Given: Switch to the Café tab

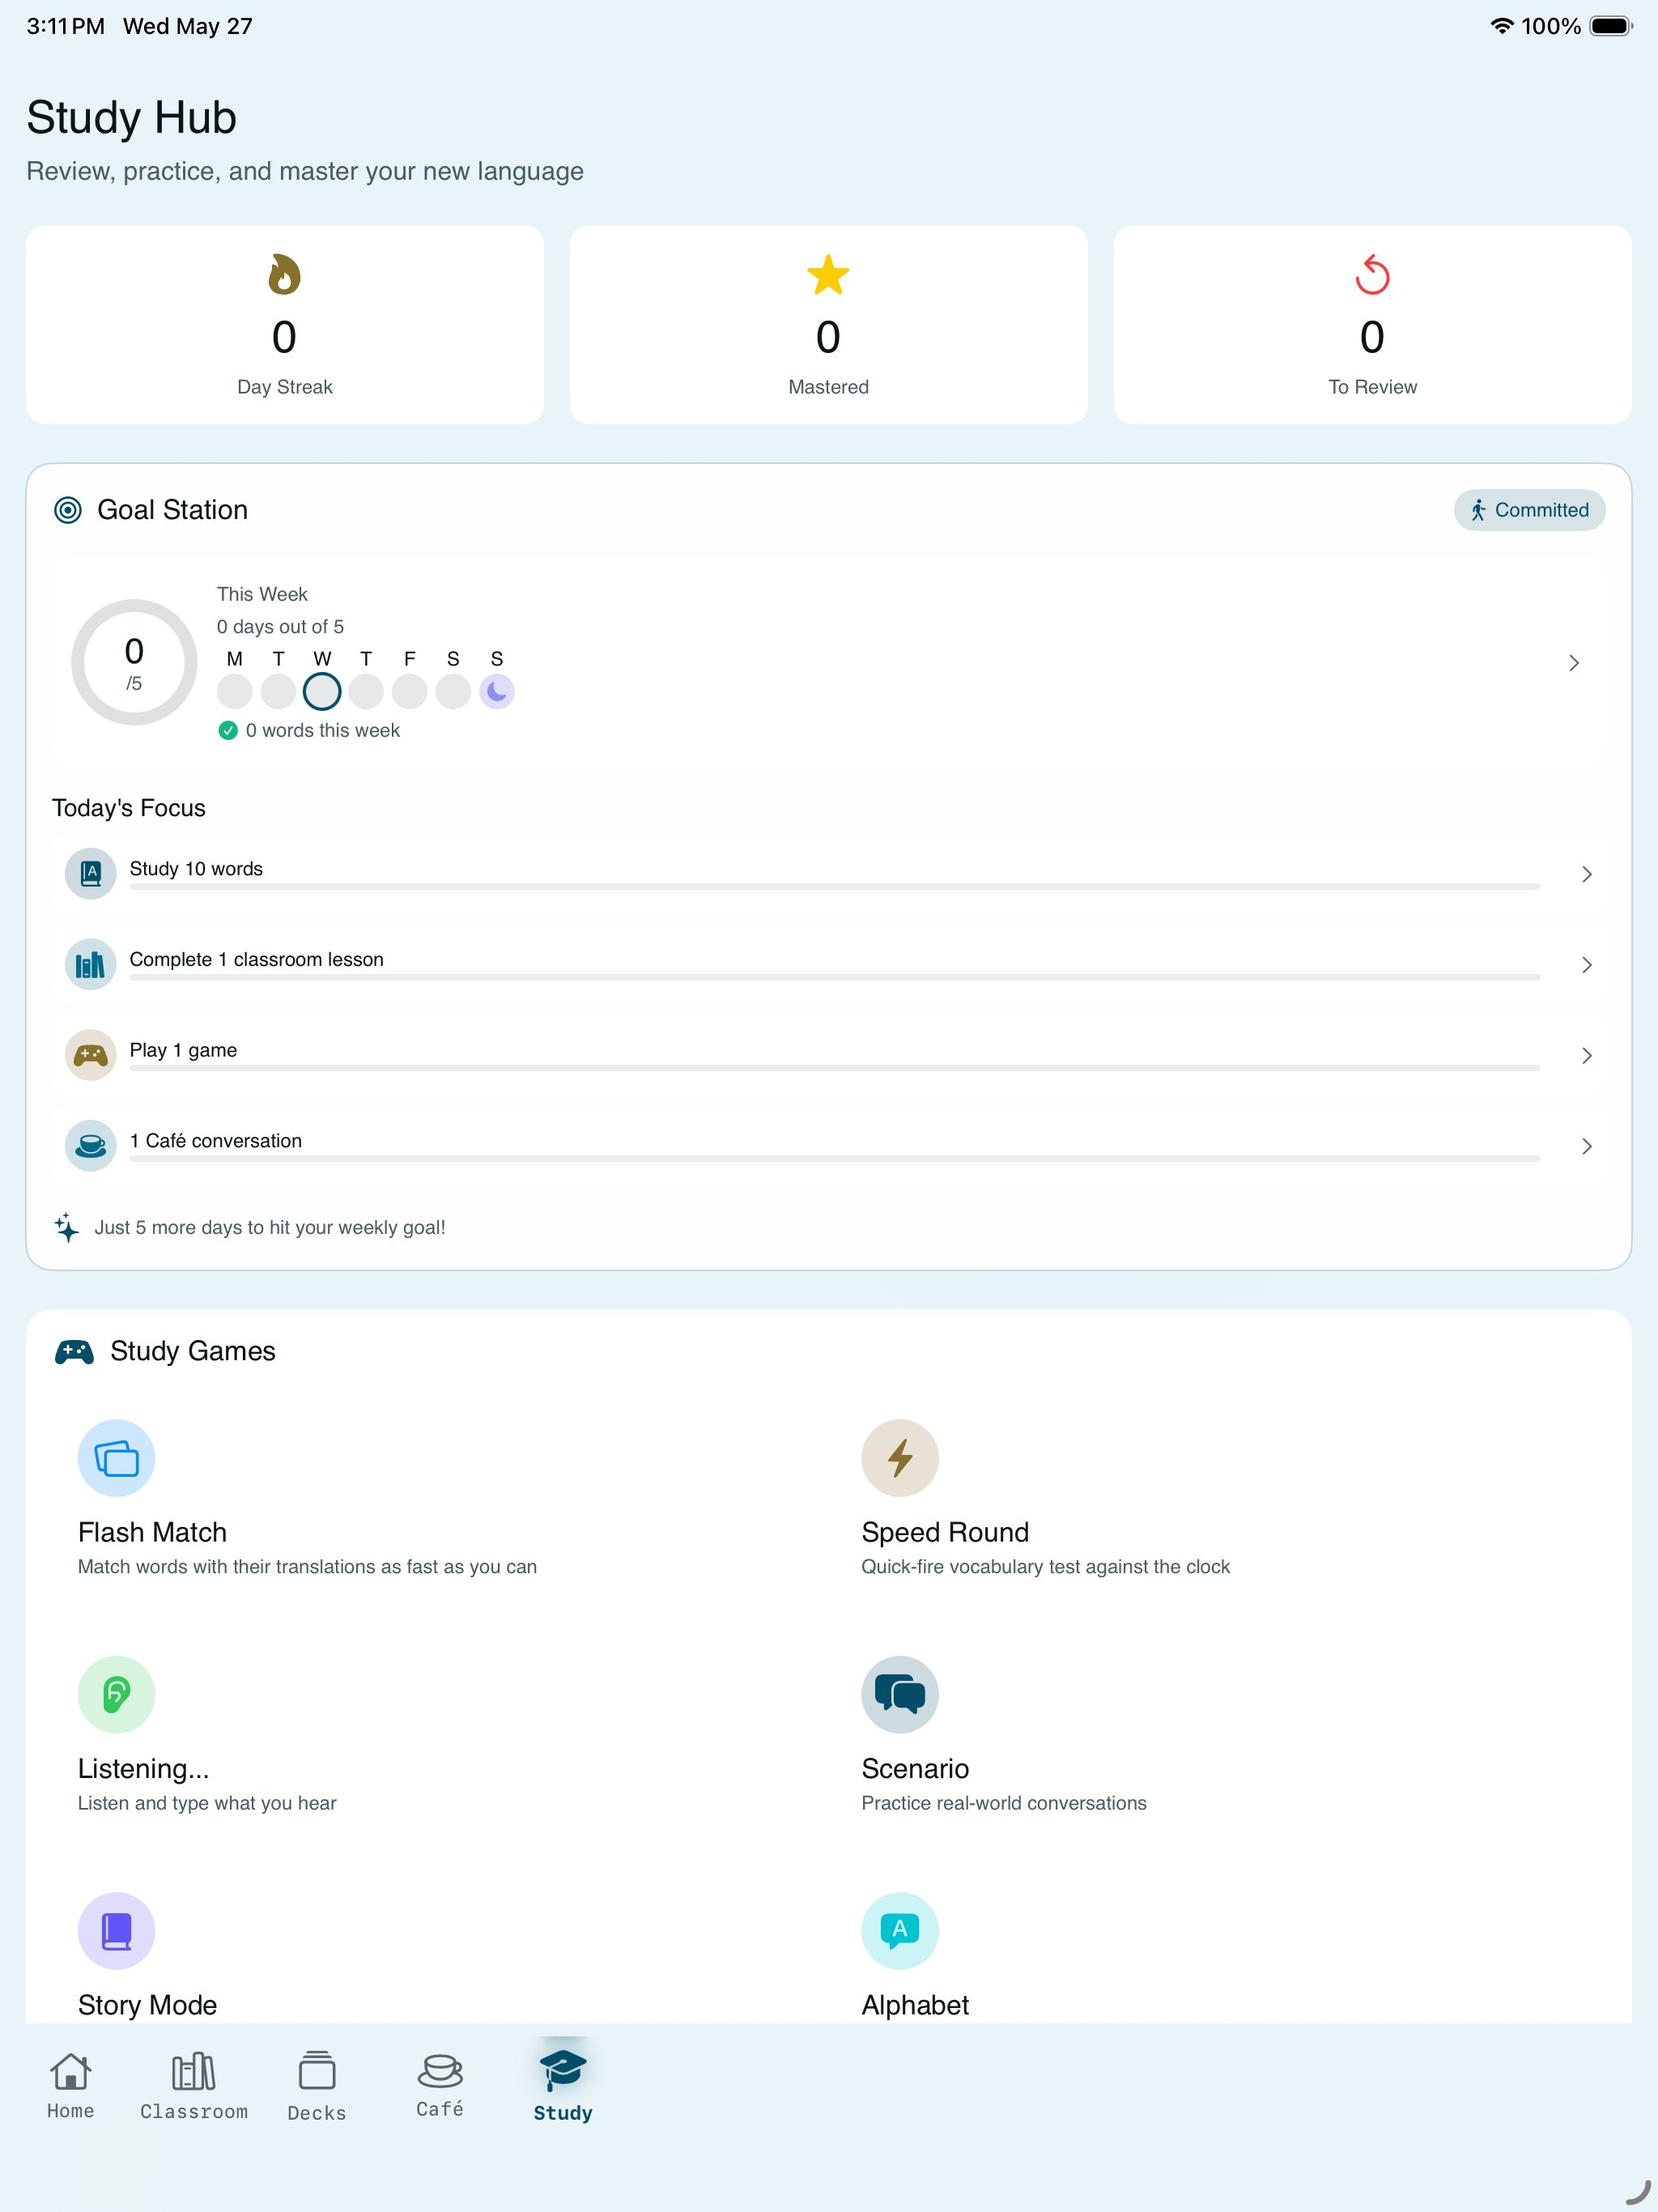Looking at the screenshot, I should (440, 2085).
